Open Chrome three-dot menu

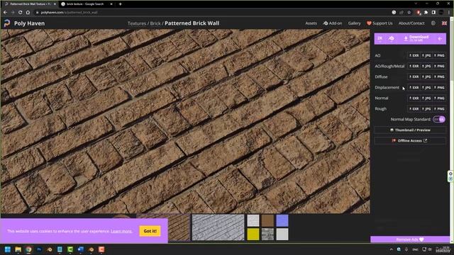click(x=449, y=13)
